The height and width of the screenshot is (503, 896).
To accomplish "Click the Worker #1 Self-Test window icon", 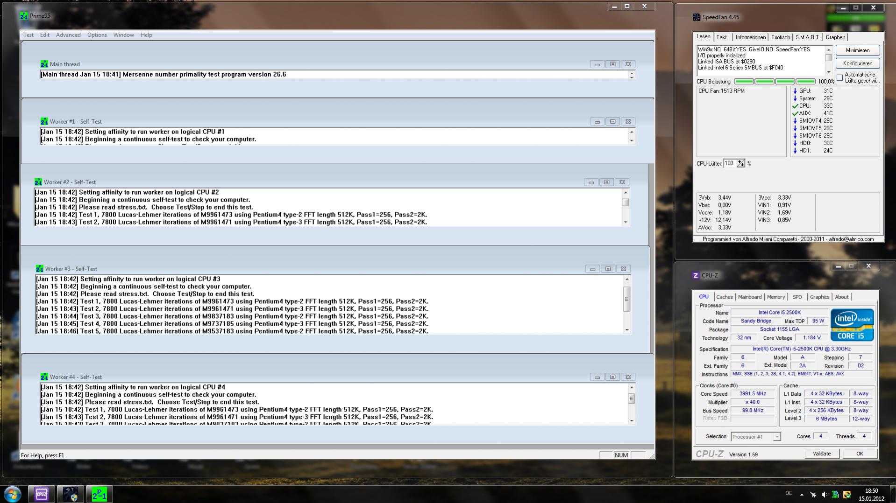I will pos(44,121).
